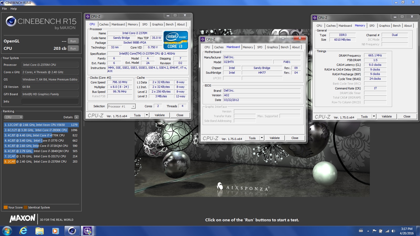420x236 pixels.
Task: Select ranking row Intel Xeon CPU X5650
Action: tap(41, 125)
